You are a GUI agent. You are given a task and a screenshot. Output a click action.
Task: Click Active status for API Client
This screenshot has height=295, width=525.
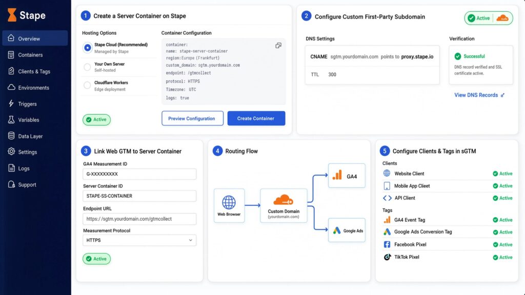[x=502, y=198]
